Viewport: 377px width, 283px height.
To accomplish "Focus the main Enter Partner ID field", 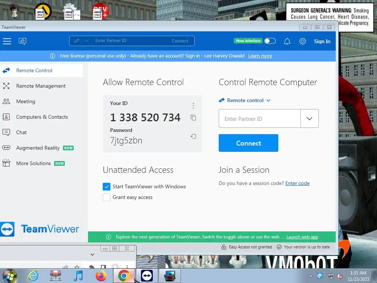I will pyautogui.click(x=260, y=118).
